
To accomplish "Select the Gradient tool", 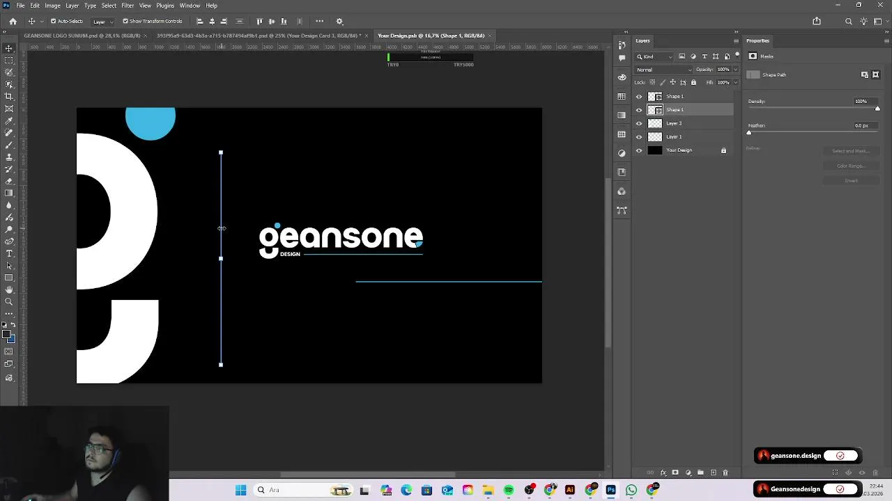I will tap(9, 193).
